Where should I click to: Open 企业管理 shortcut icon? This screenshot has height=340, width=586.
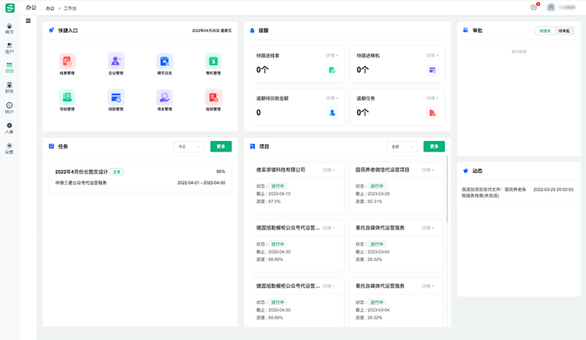point(116,61)
